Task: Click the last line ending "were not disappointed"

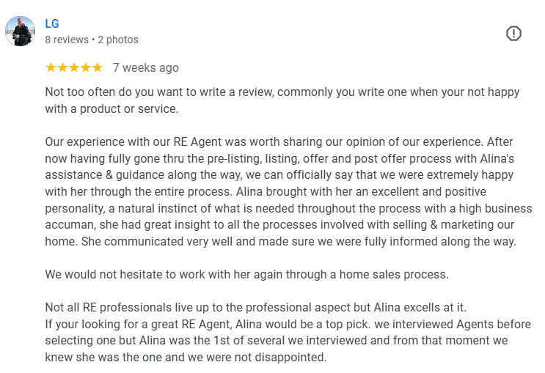Action: [x=186, y=357]
